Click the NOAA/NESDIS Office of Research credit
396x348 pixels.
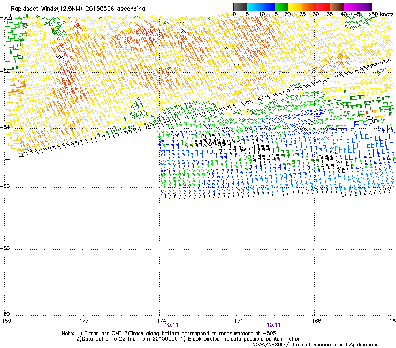[315, 345]
